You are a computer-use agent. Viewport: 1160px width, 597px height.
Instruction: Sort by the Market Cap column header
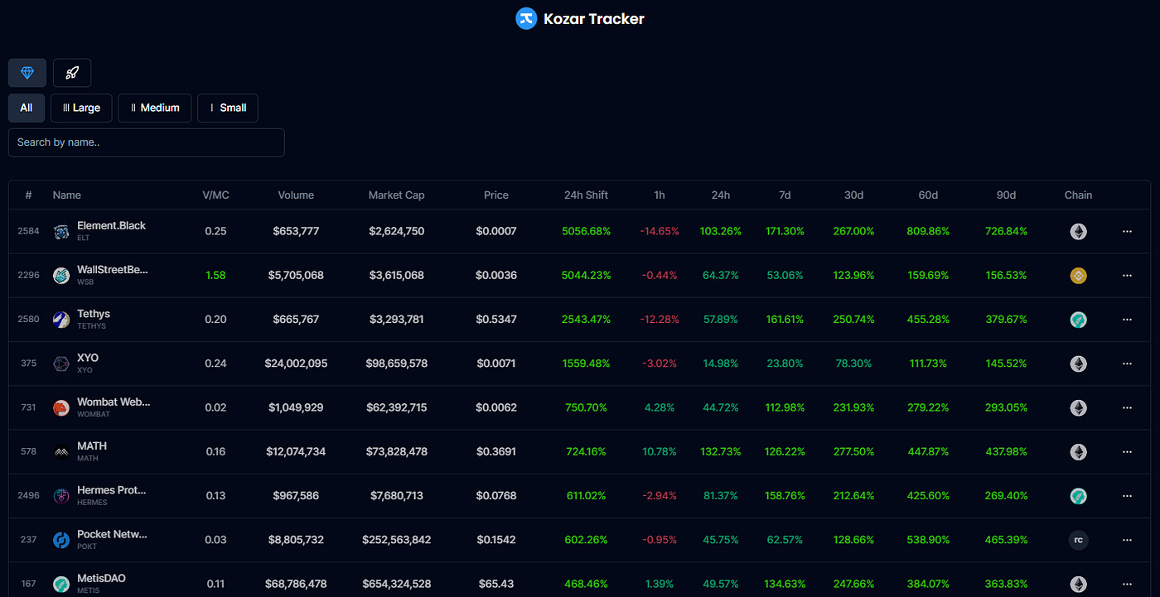click(396, 195)
